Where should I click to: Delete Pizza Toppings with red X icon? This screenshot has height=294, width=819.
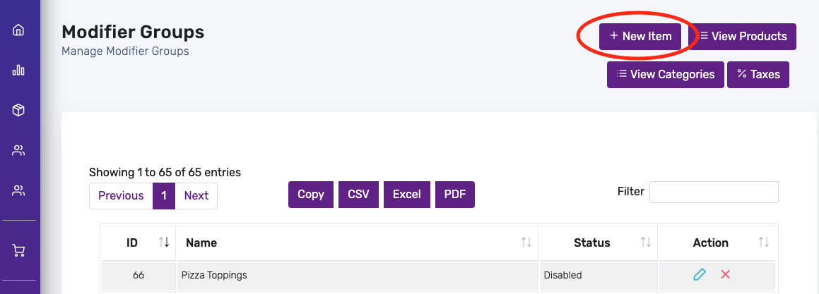tap(725, 274)
